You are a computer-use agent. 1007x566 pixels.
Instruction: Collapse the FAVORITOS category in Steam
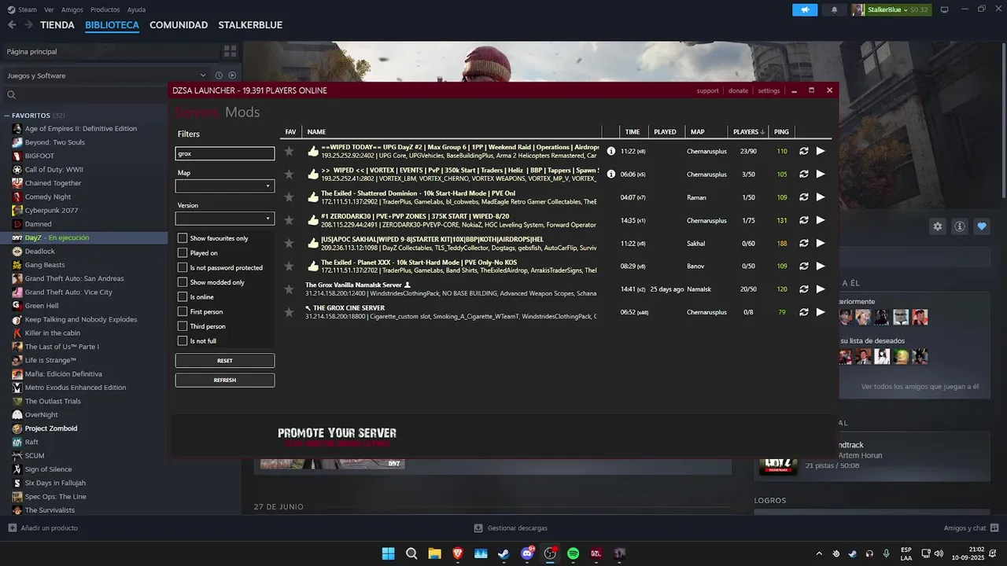(x=7, y=116)
